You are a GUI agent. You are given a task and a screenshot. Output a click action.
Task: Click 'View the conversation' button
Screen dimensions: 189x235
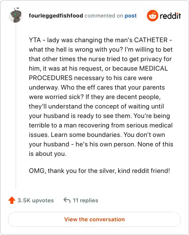pos(94,219)
